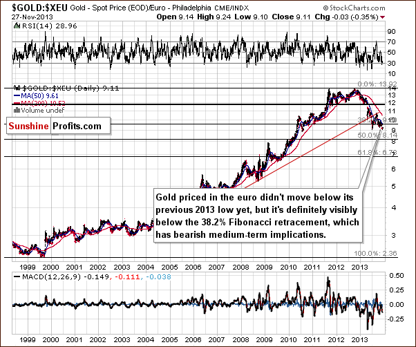Click the Low 9.10 value

252,17
